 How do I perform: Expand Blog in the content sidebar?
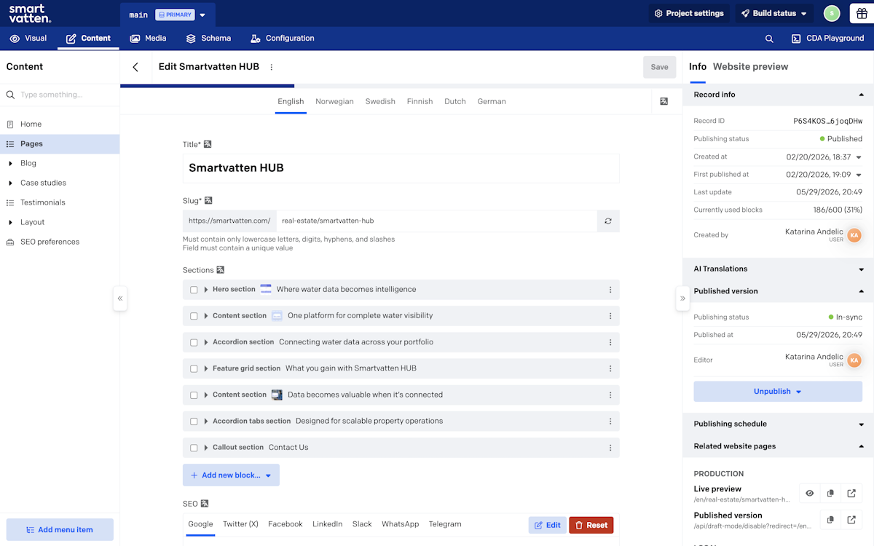[x=10, y=163]
